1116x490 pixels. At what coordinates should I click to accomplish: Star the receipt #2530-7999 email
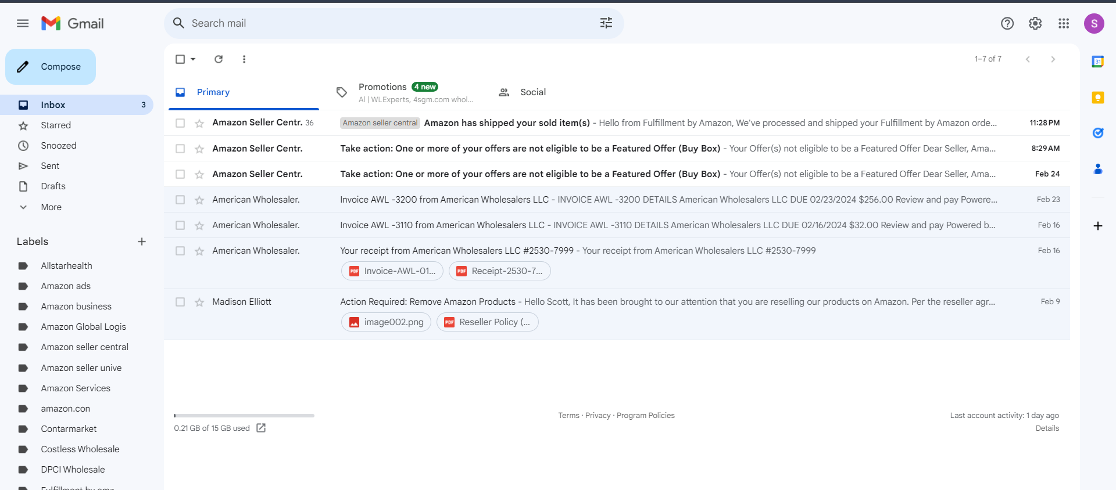click(199, 251)
